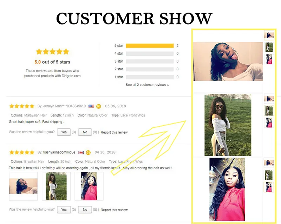Screen dimensions: 281x224
Task: Report the review by Jeralyn Mah
Action: tap(114, 132)
